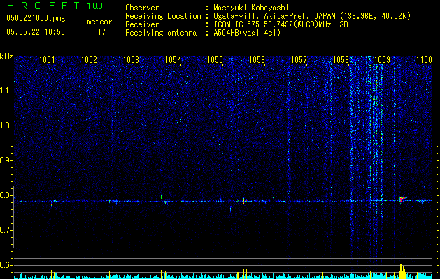Image resolution: width=440 pixels, height=279 pixels.
Task: Click the Receiving antenna label
Action: click(161, 33)
